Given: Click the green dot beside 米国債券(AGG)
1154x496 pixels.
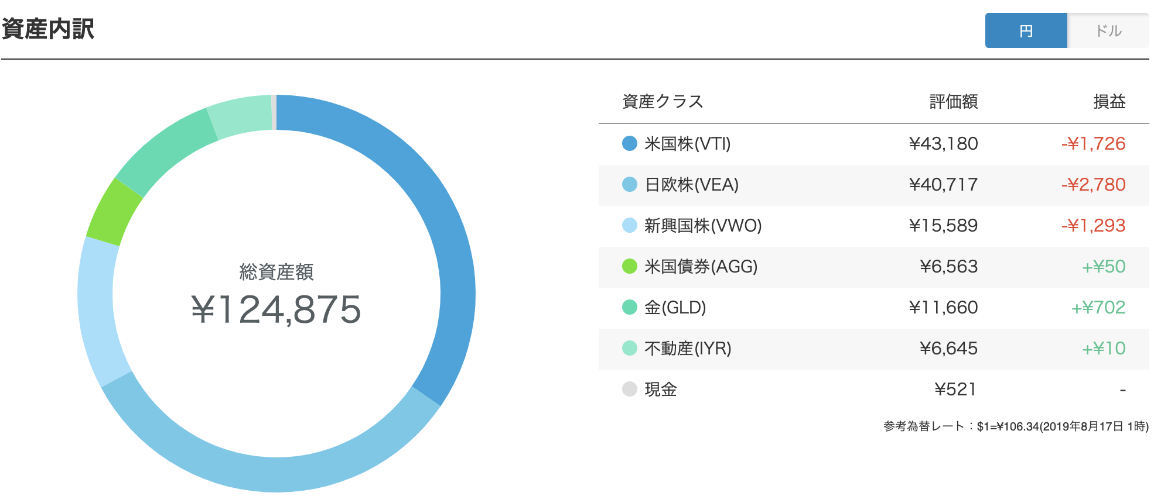Looking at the screenshot, I should (x=630, y=266).
